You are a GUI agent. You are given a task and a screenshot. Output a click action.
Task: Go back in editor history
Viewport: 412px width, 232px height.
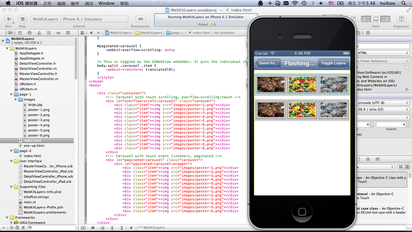tap(90, 32)
